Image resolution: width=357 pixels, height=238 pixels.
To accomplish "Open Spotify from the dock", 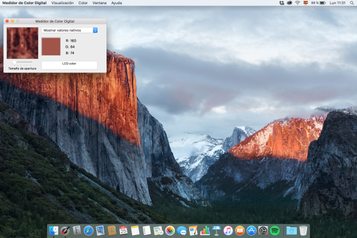I will click(274, 230).
